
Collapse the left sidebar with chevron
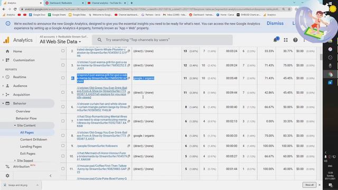point(51,176)
